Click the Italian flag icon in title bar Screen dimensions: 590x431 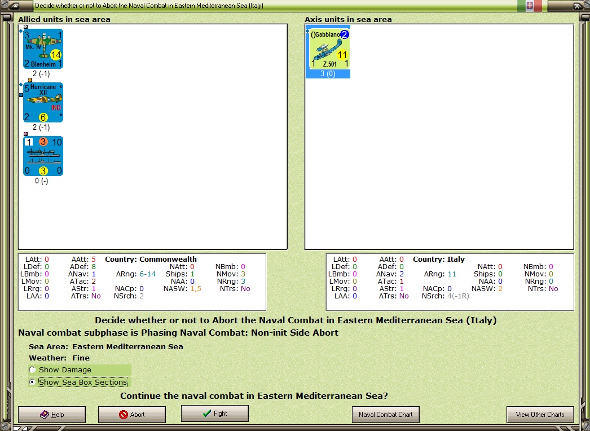[530, 6]
